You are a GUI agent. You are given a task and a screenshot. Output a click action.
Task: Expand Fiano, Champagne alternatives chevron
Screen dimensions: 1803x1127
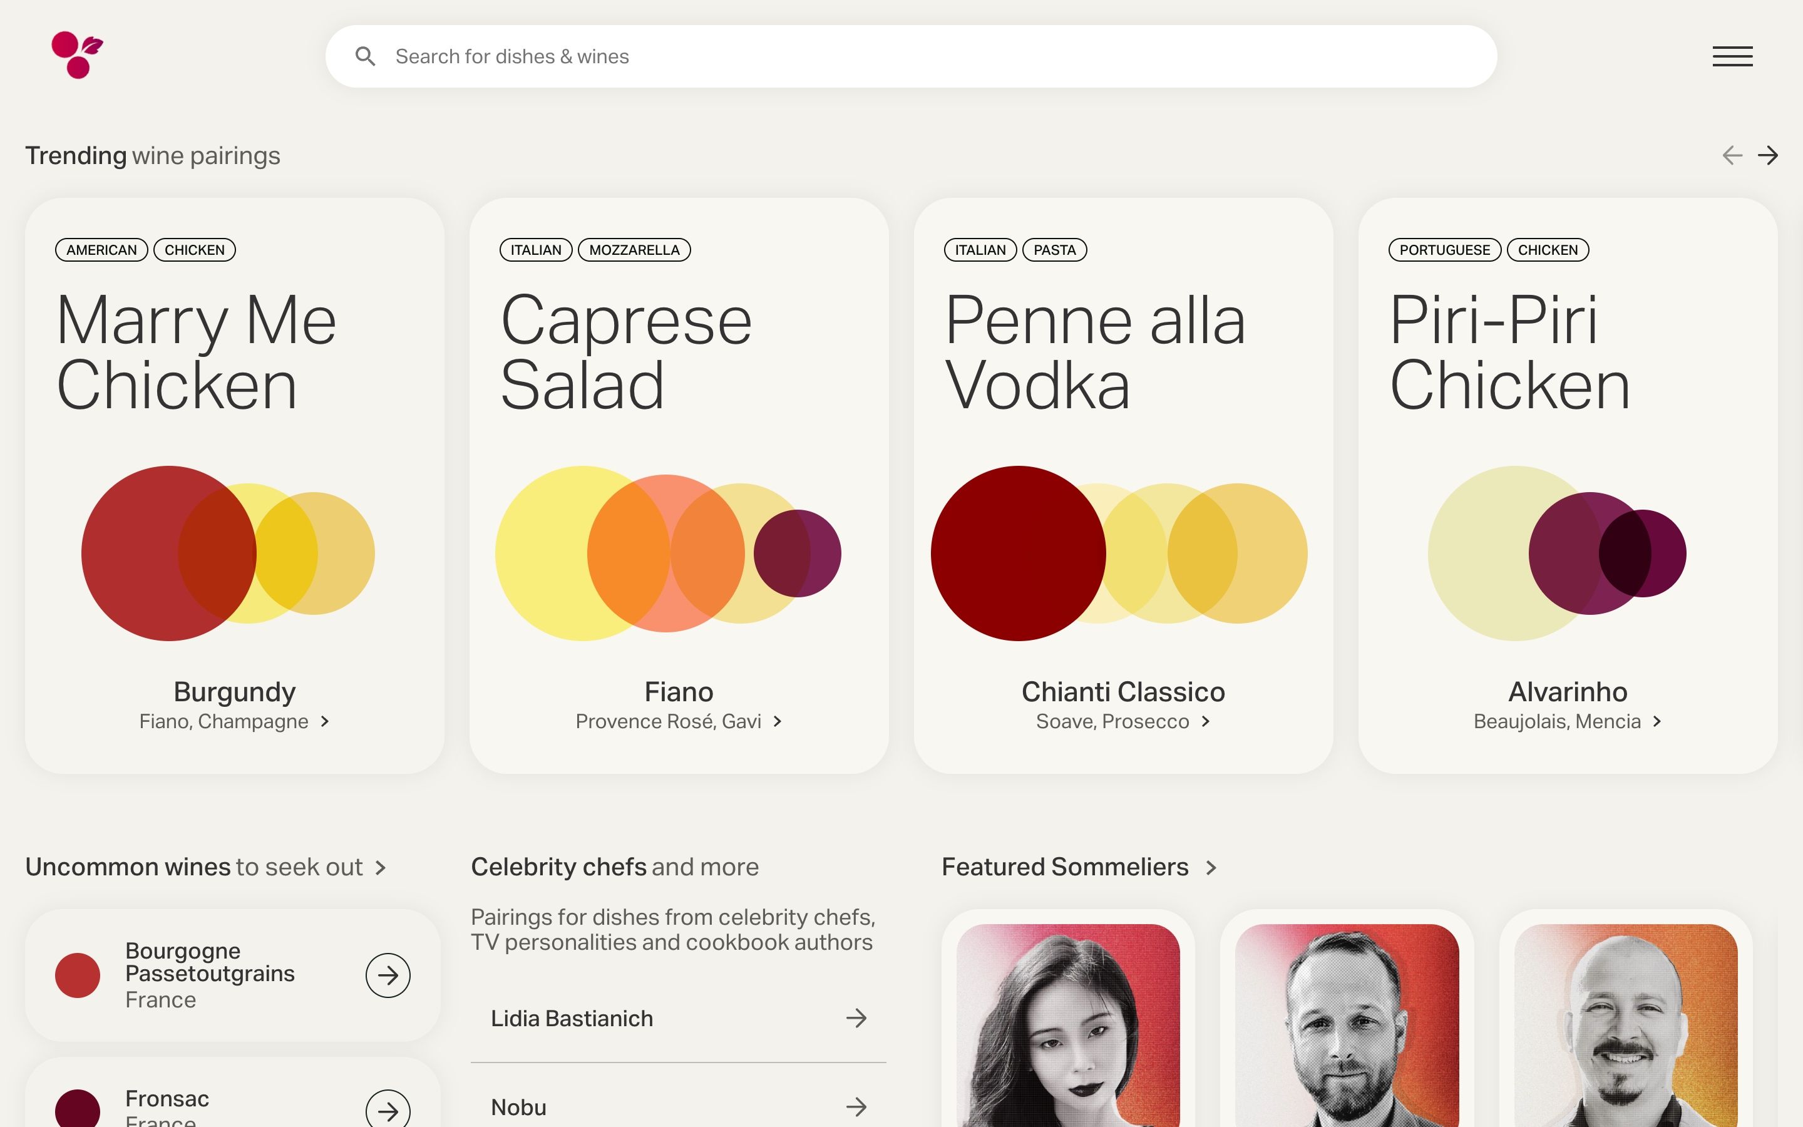tap(325, 721)
